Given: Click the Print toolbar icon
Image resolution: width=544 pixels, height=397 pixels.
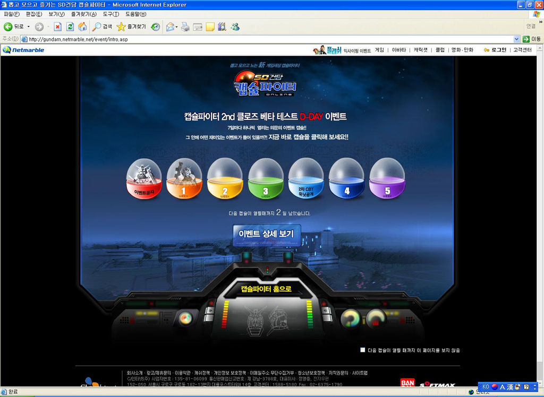Looking at the screenshot, I should click(185, 27).
